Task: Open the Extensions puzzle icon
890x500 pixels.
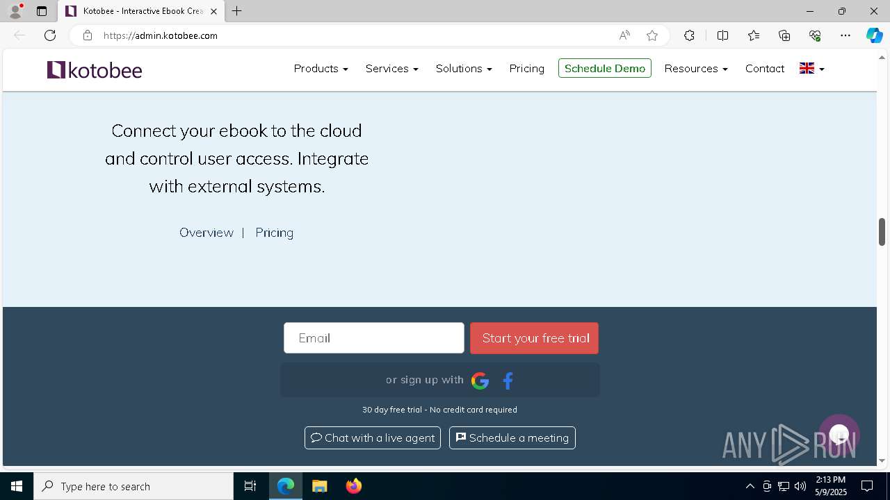Action: click(689, 35)
